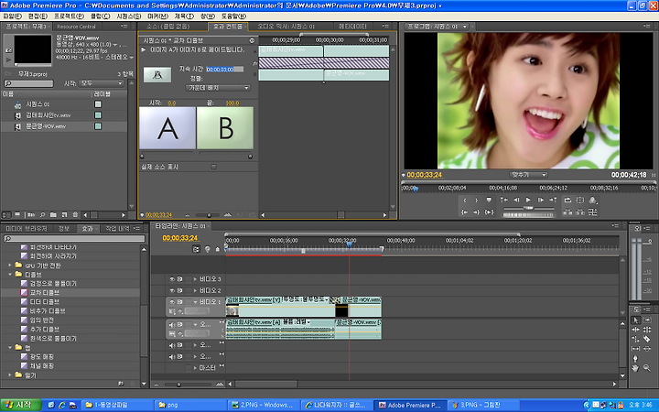Click the New Bin folder icon in Project panel
The image size is (659, 412).
(x=53, y=214)
